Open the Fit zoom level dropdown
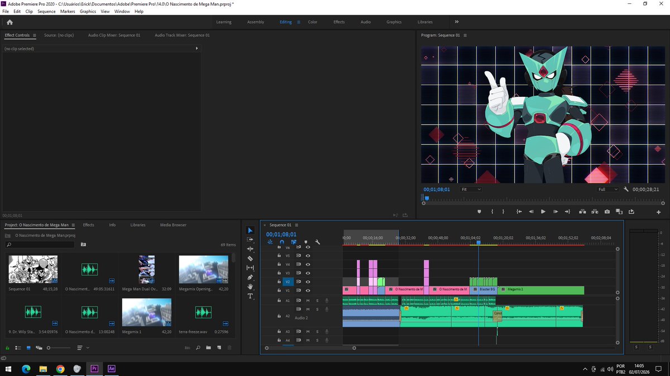The image size is (670, 376). [x=470, y=189]
